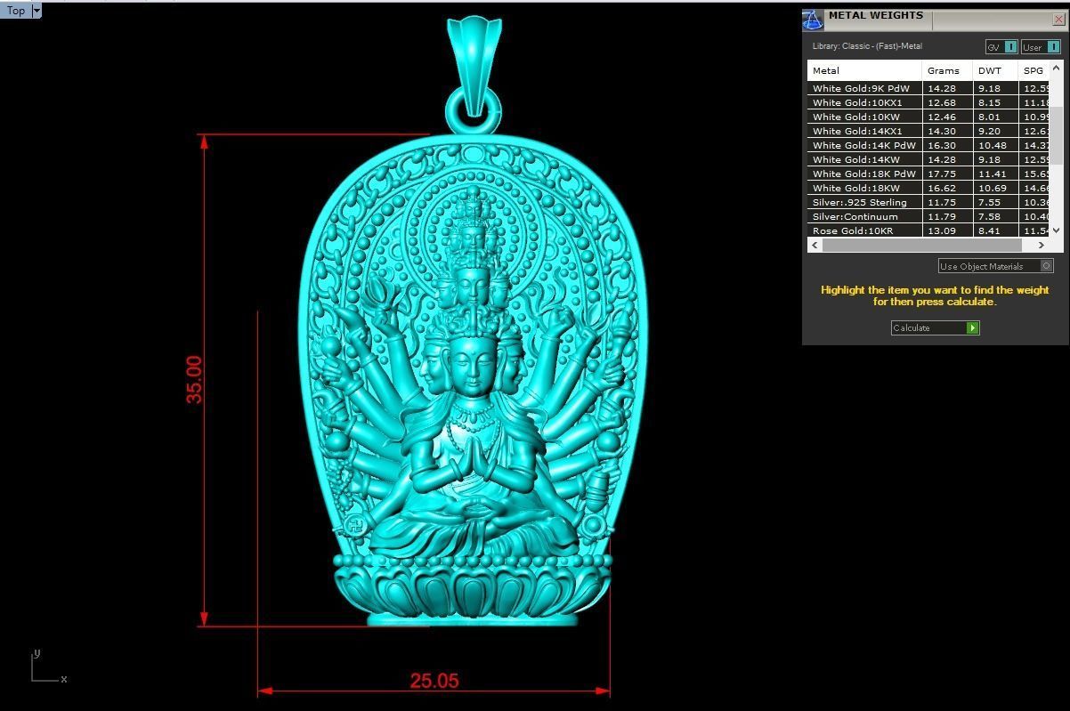The width and height of the screenshot is (1070, 711).
Task: Click the 10.48 DWT cell
Action: click(995, 145)
